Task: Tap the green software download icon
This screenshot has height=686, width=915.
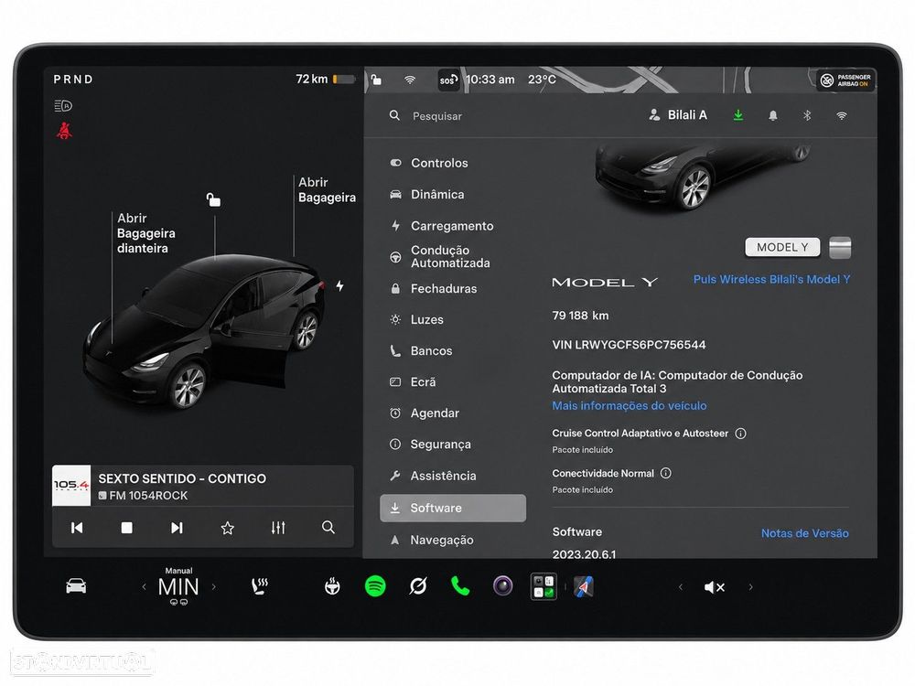Action: pos(738,115)
